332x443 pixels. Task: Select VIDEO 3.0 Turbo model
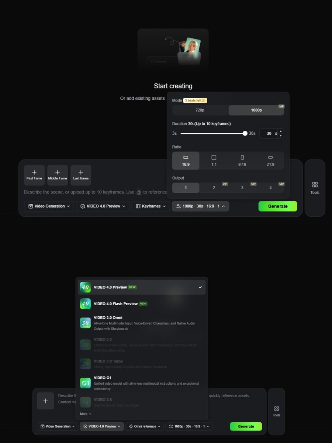tap(142, 364)
